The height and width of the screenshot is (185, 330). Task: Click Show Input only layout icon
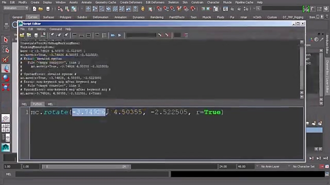tap(81, 35)
